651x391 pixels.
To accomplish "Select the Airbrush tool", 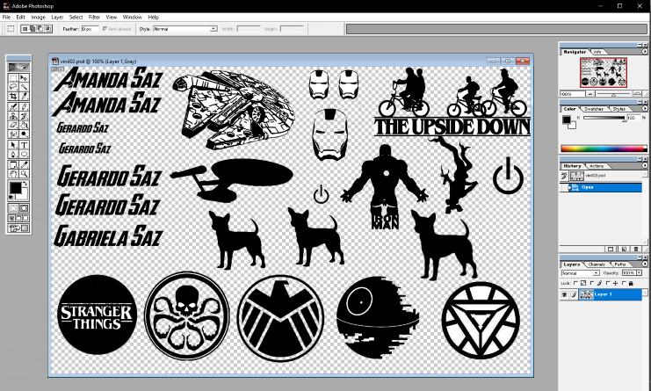I will coord(13,106).
